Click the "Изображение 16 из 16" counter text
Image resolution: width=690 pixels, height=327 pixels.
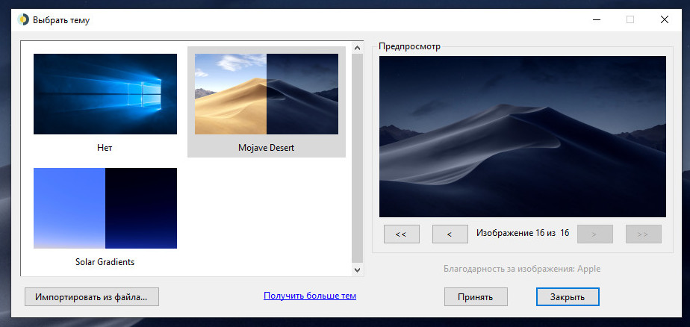[x=523, y=233]
